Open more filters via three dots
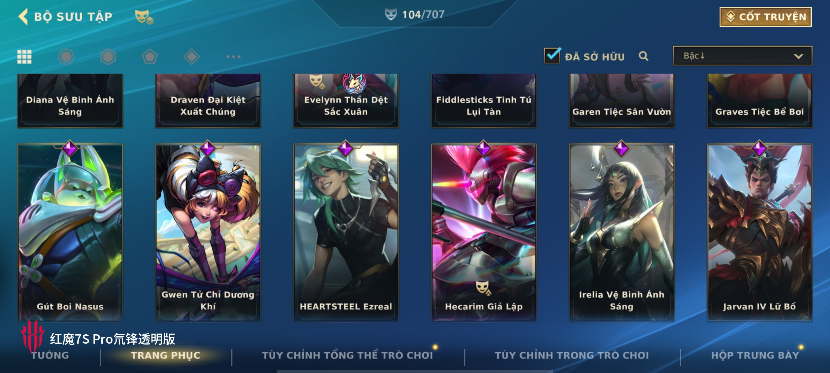 pos(233,57)
